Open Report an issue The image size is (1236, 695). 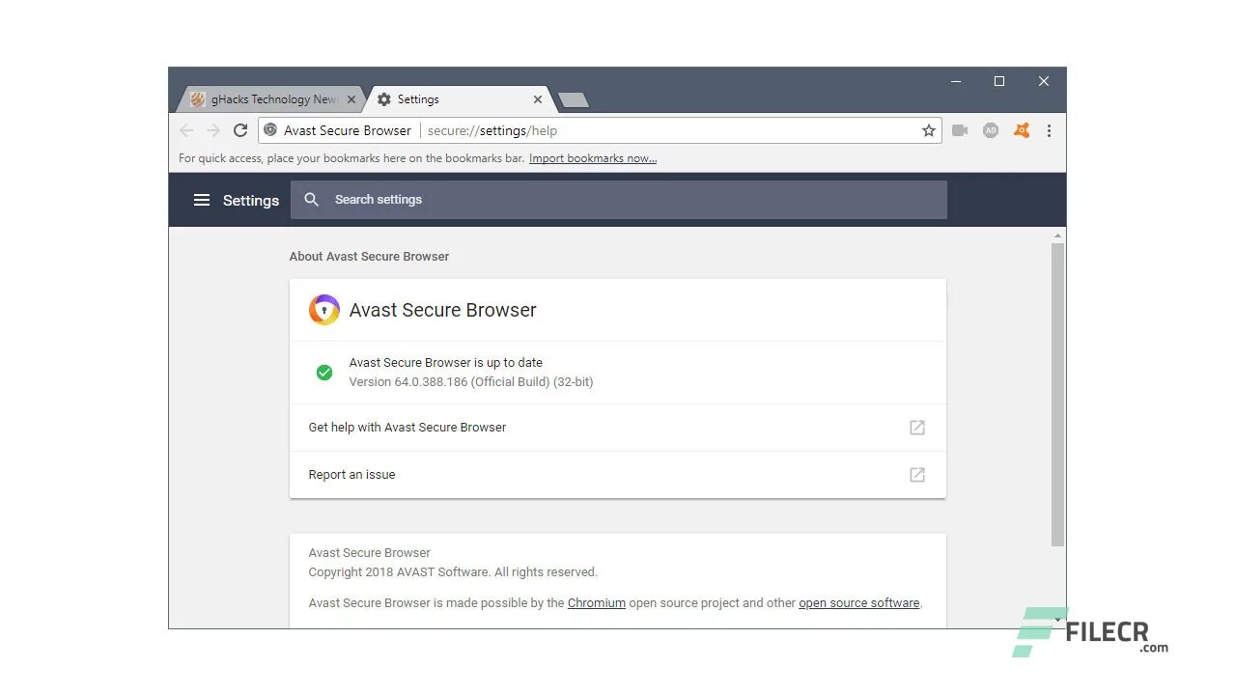click(x=618, y=475)
